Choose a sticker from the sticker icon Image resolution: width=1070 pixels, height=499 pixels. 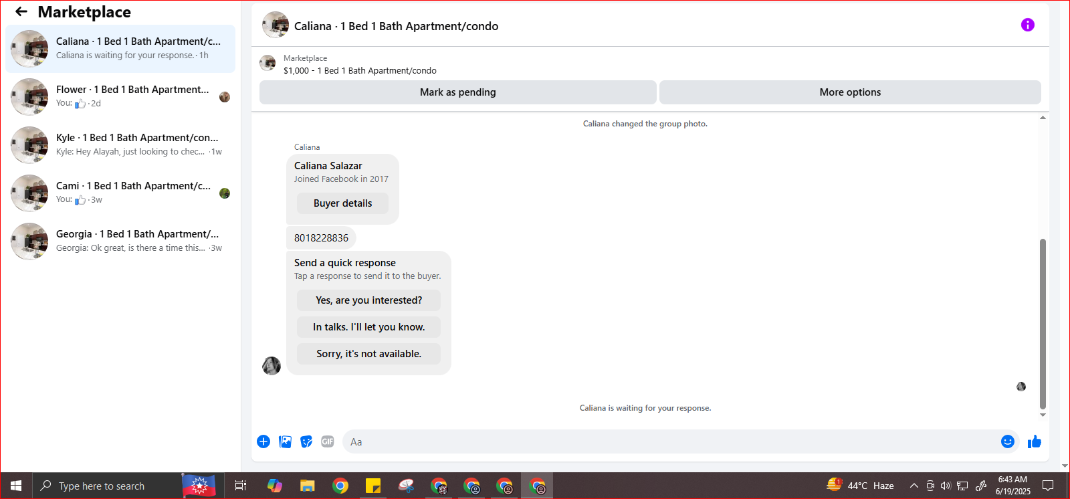click(306, 441)
